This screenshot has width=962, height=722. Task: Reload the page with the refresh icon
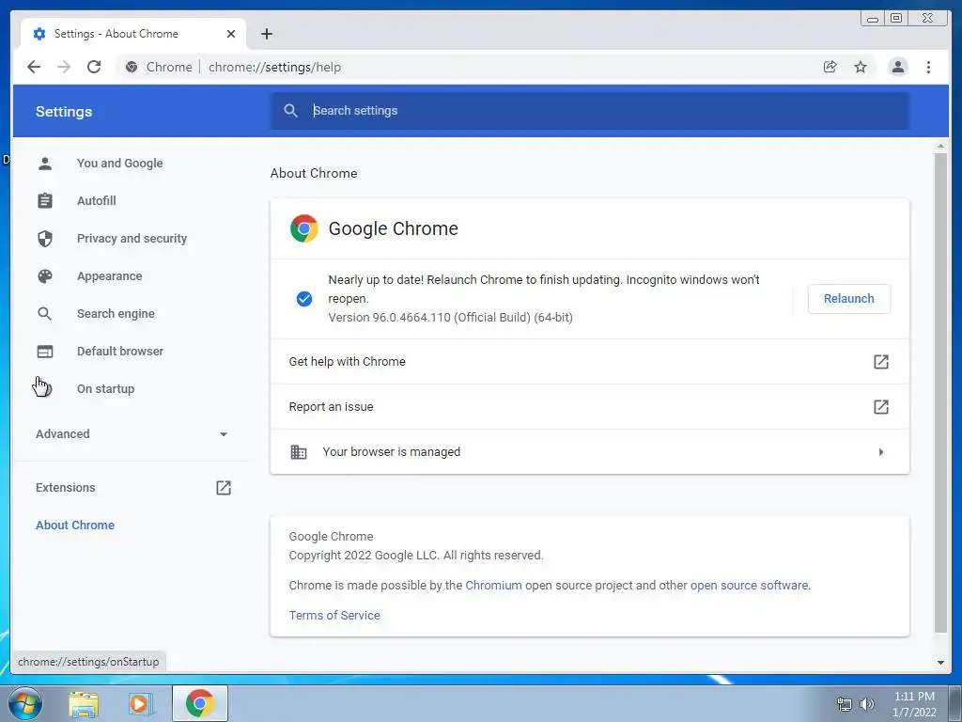click(x=94, y=67)
